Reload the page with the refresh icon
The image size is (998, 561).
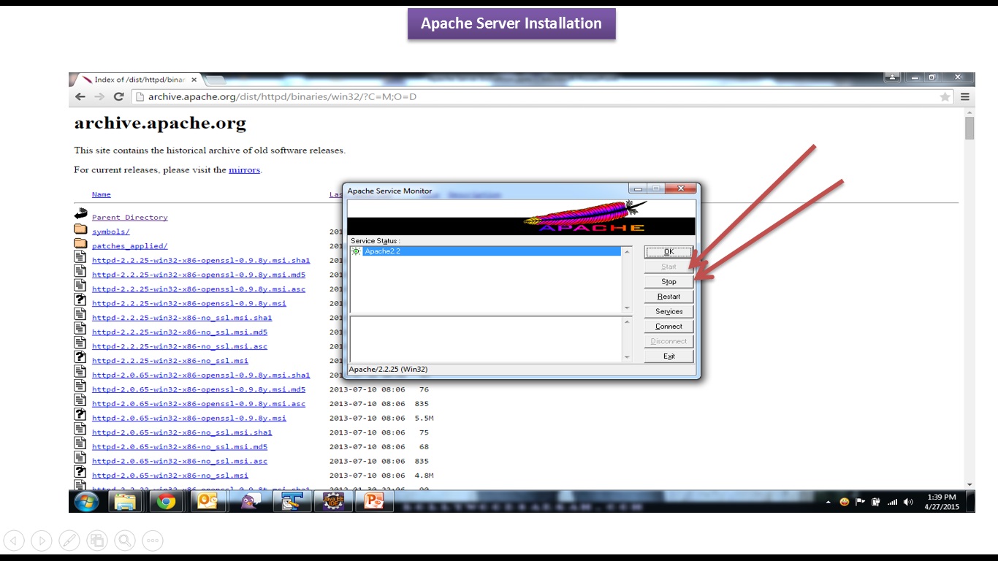(x=118, y=96)
